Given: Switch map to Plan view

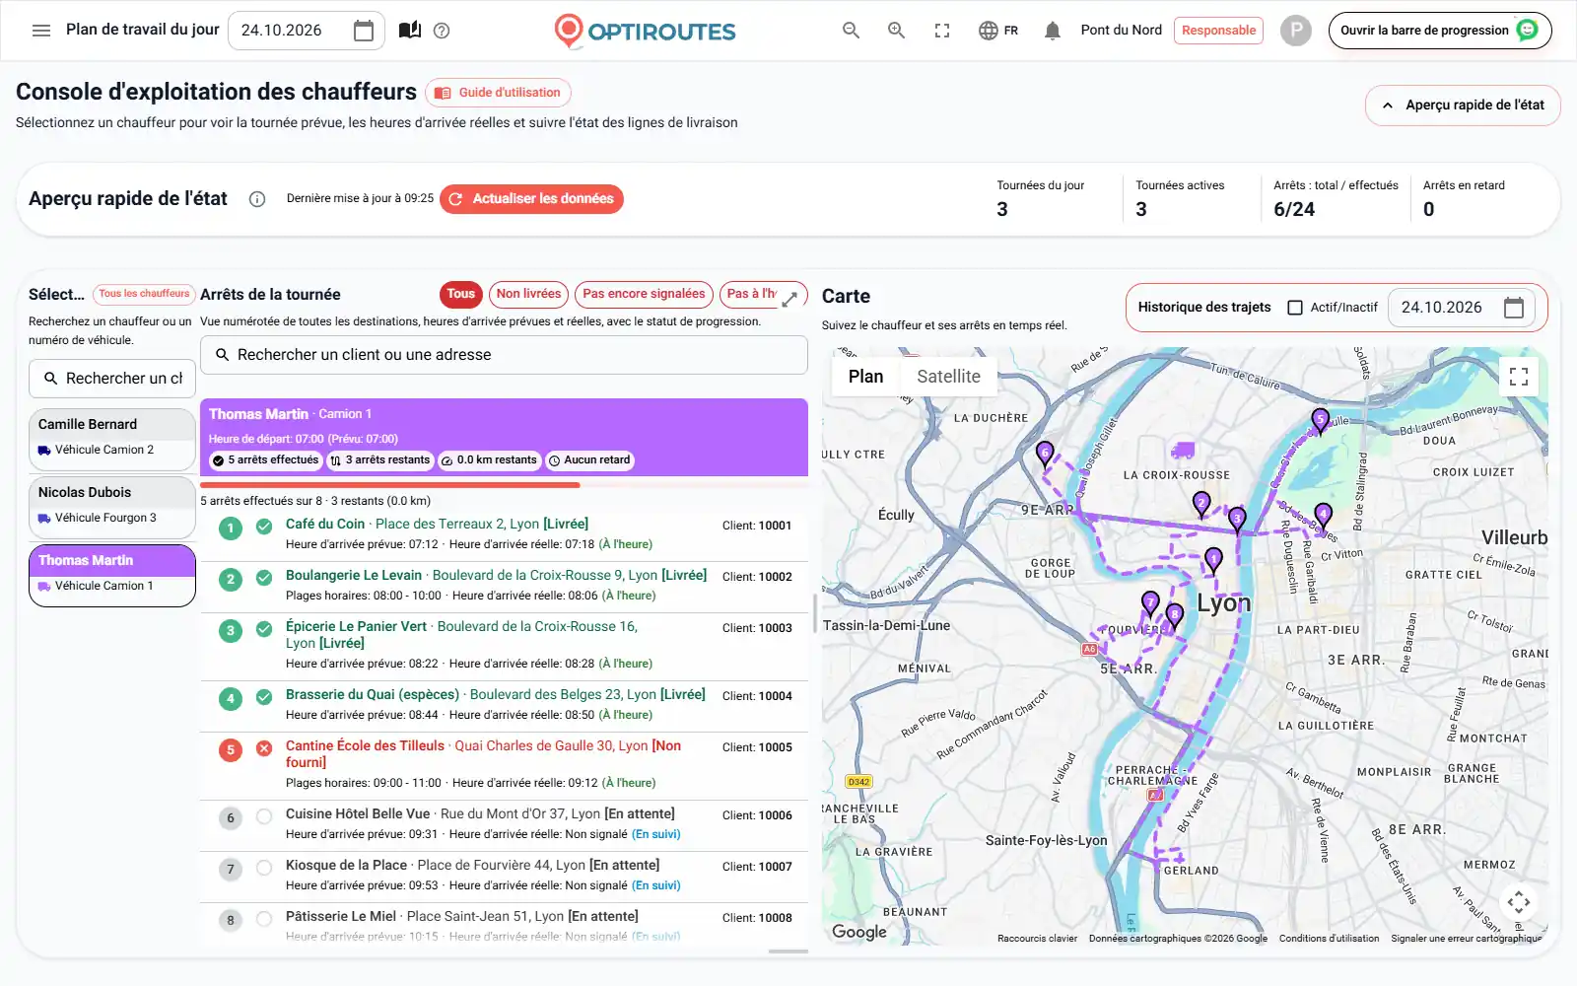Looking at the screenshot, I should point(865,377).
